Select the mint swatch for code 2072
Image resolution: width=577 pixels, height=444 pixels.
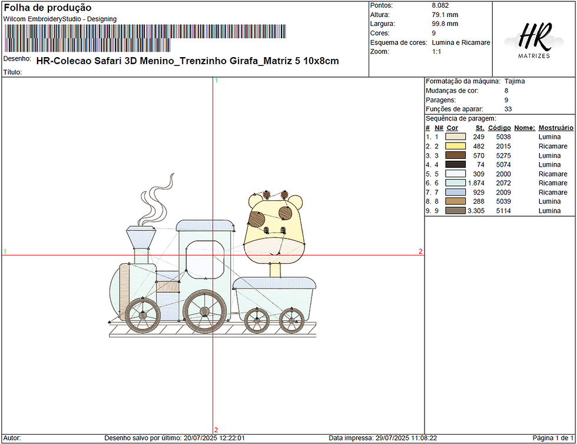pos(456,183)
